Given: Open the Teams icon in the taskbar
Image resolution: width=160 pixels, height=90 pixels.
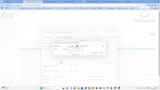Looking at the screenshot, I should click(x=71, y=88).
